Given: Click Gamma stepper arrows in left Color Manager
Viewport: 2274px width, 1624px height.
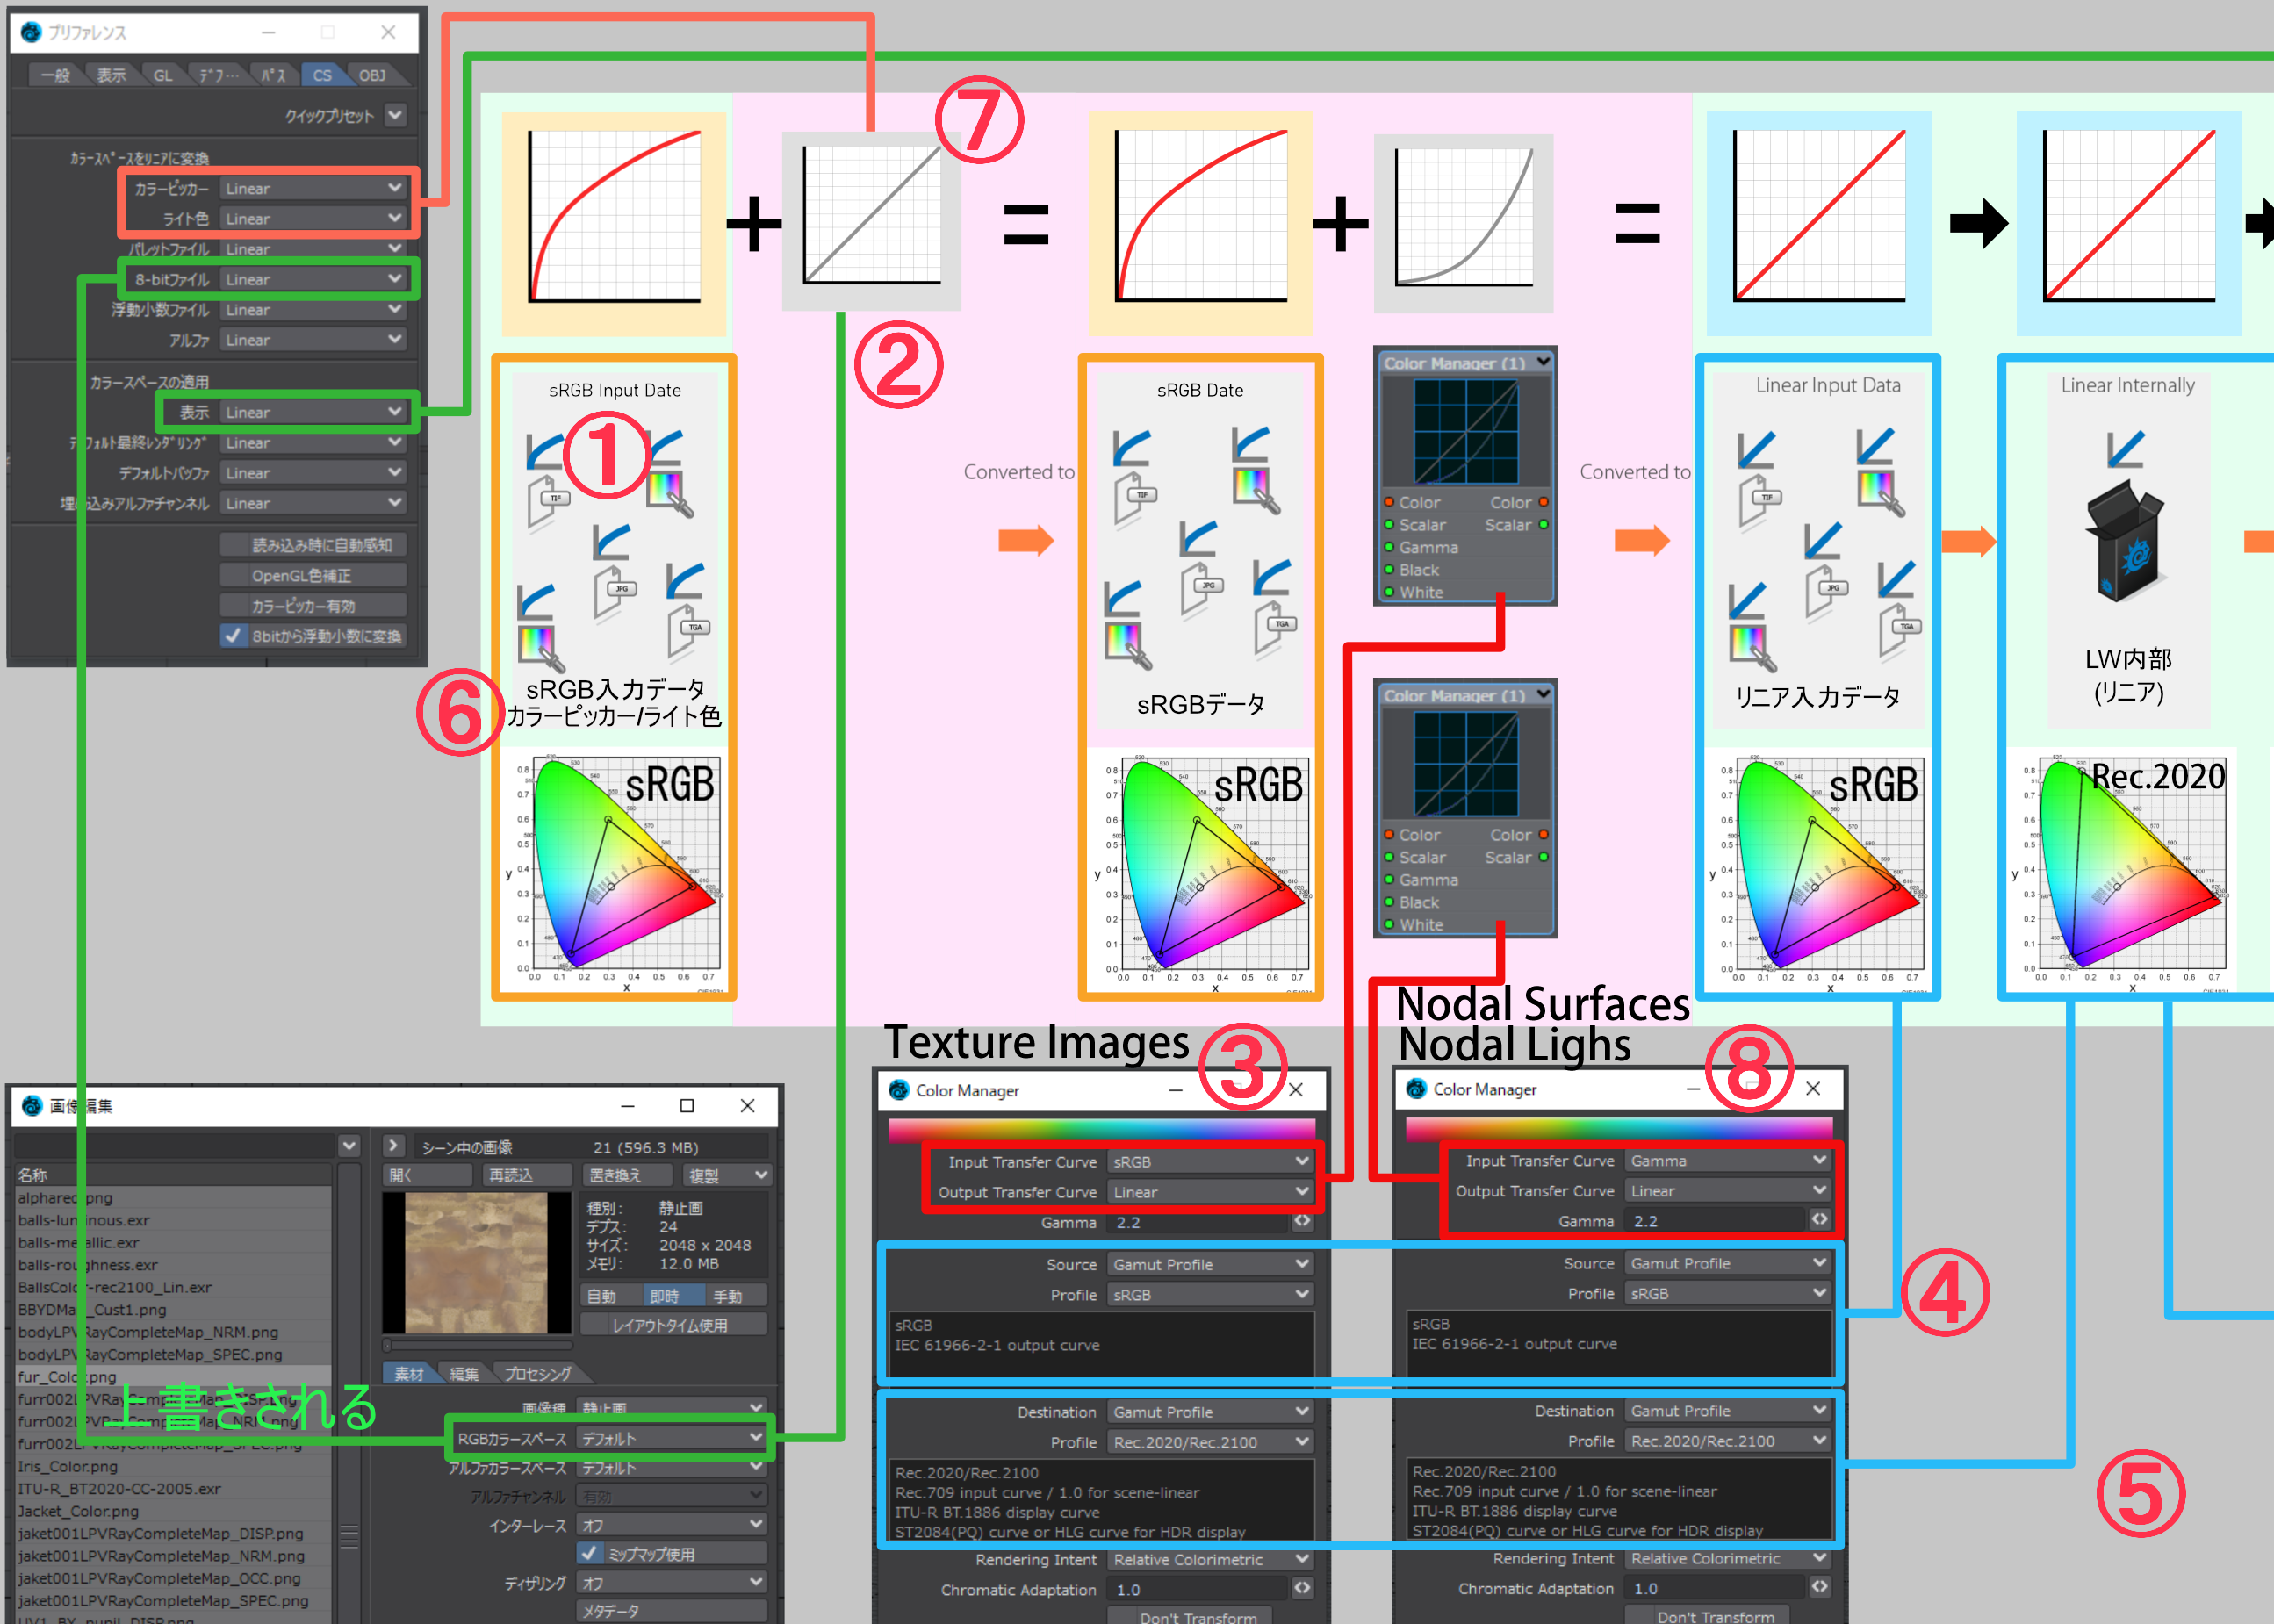Looking at the screenshot, I should (x=1301, y=1222).
